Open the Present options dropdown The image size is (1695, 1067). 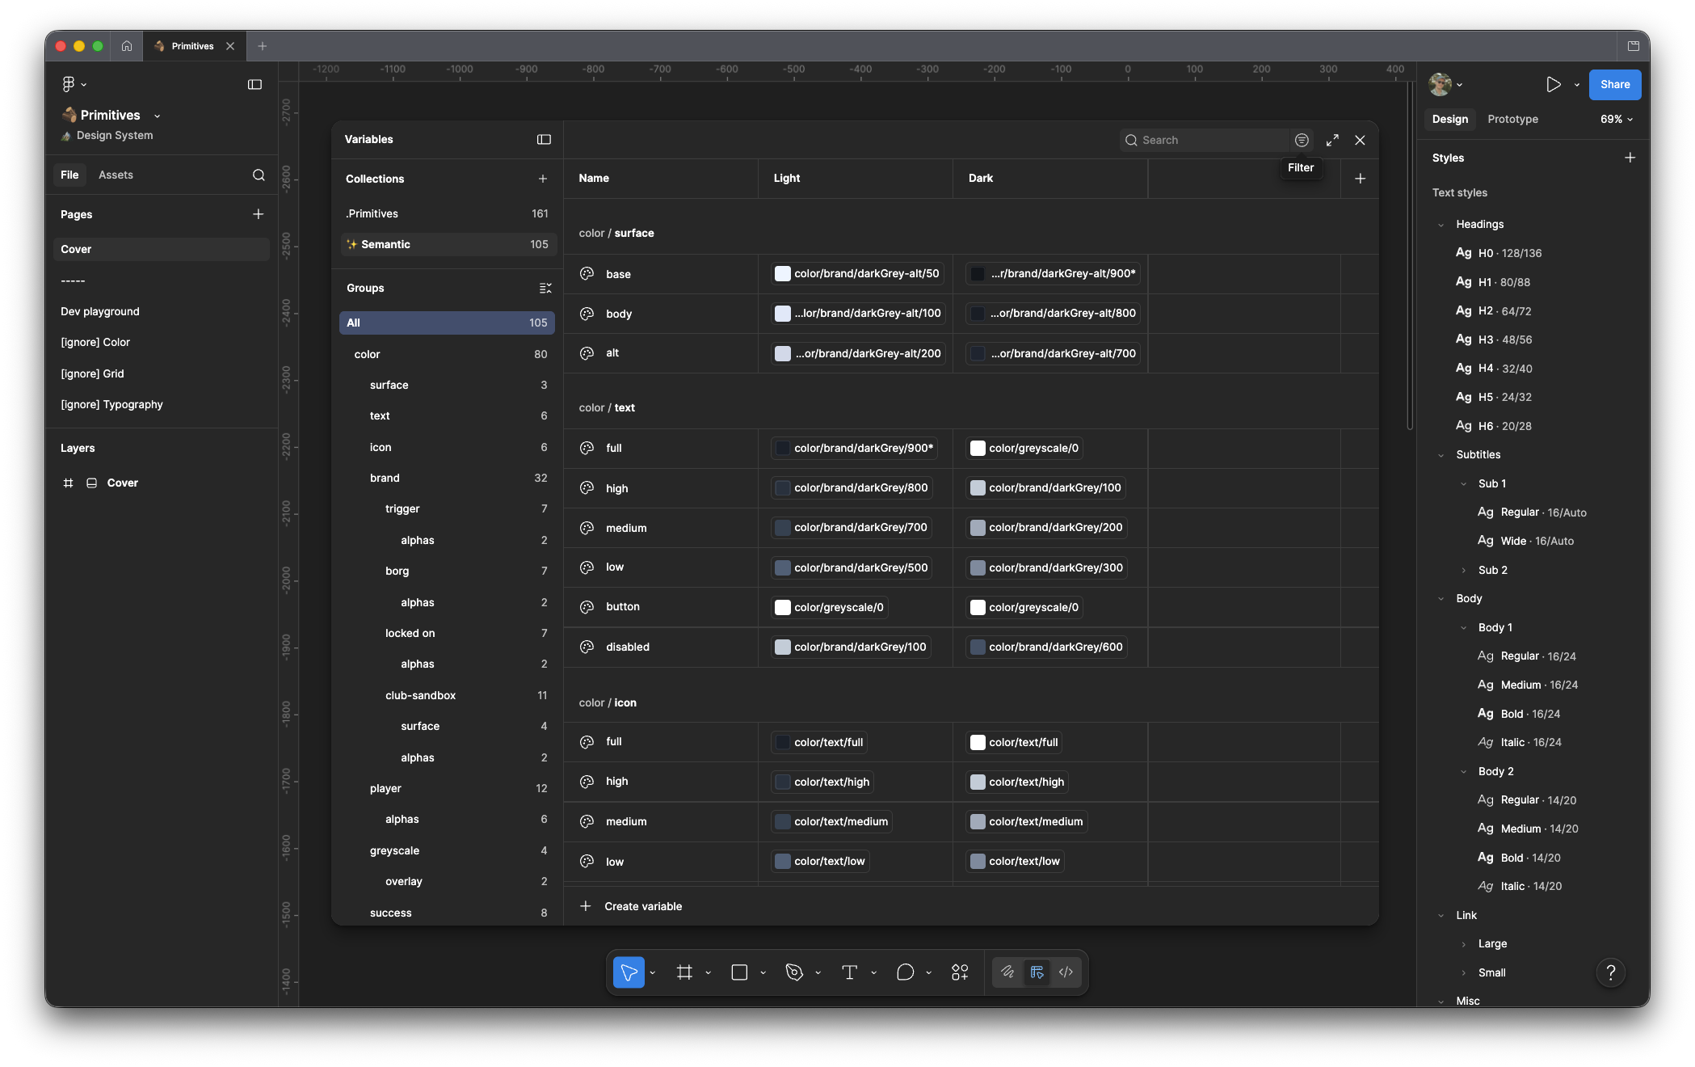(1577, 85)
